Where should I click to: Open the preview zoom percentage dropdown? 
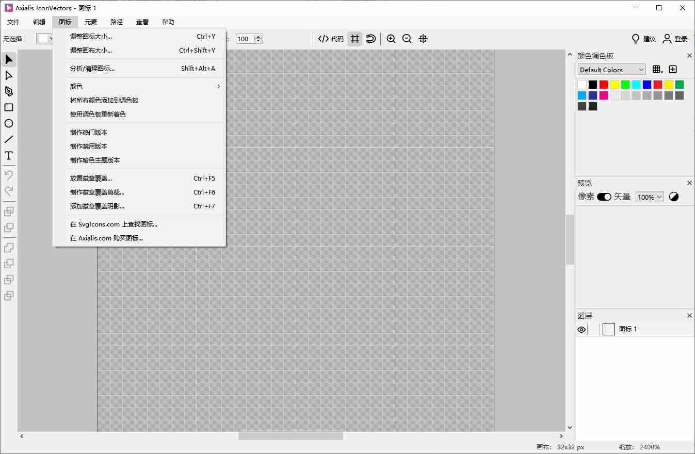tap(649, 197)
